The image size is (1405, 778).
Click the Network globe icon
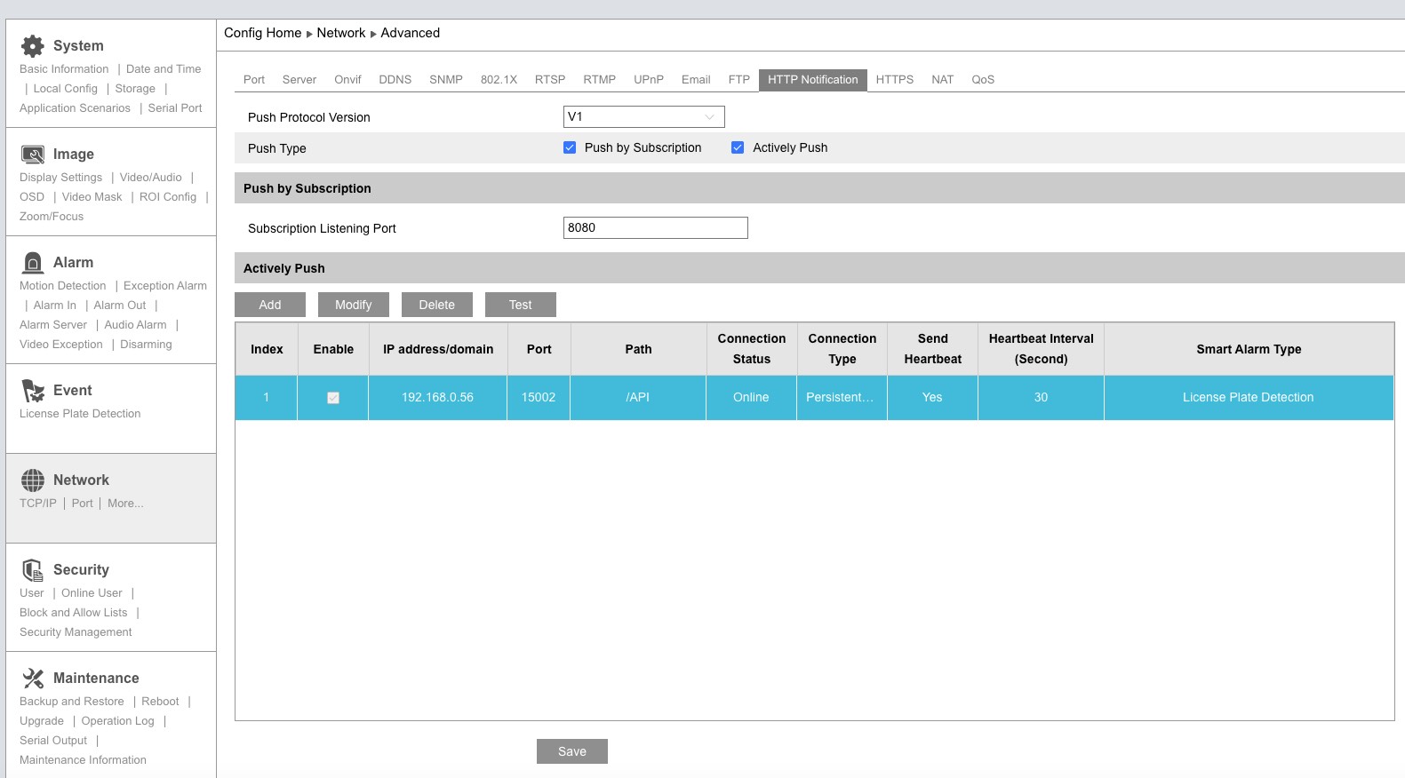coord(33,480)
